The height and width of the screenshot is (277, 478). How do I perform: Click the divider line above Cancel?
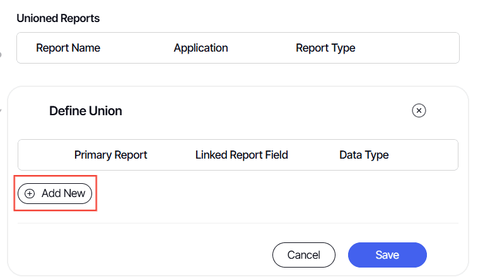pyautogui.click(x=238, y=223)
